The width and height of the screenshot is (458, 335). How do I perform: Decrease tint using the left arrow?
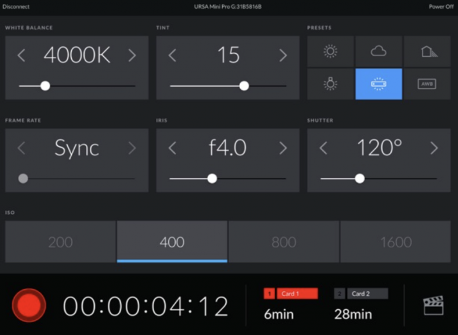(x=173, y=56)
